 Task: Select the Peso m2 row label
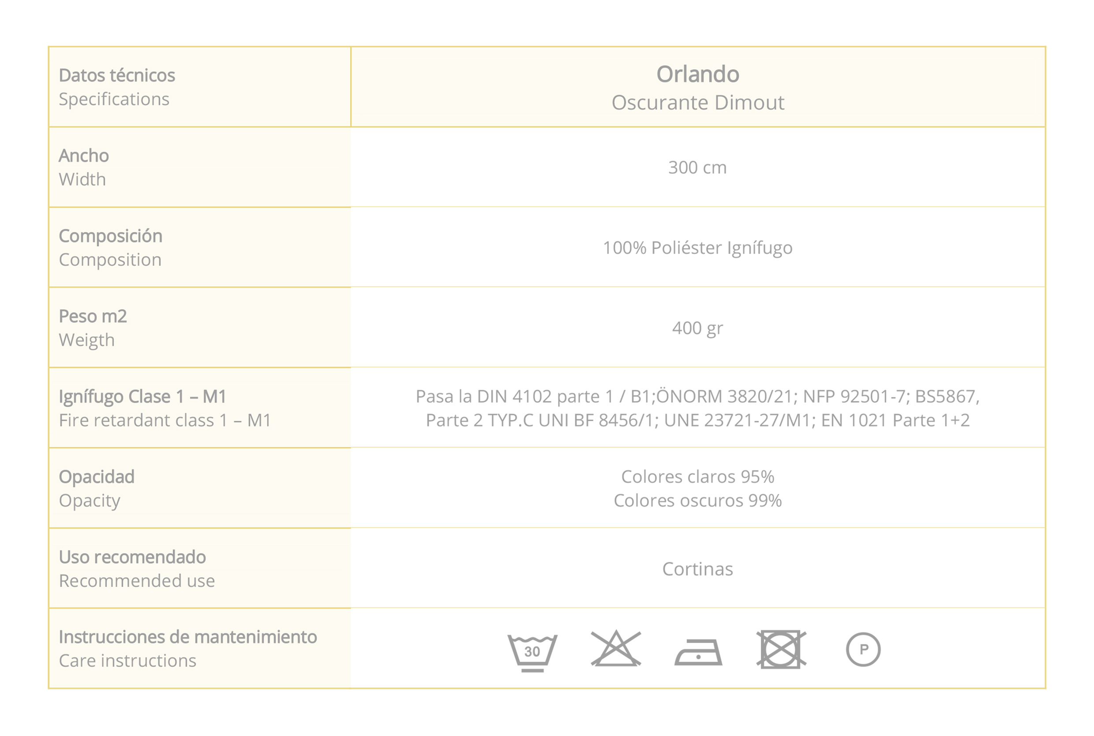[93, 316]
